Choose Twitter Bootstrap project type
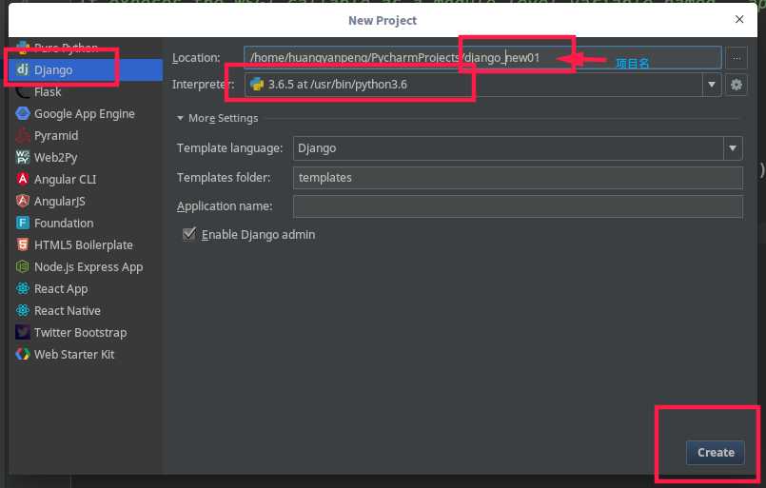766x488 pixels. point(86,332)
